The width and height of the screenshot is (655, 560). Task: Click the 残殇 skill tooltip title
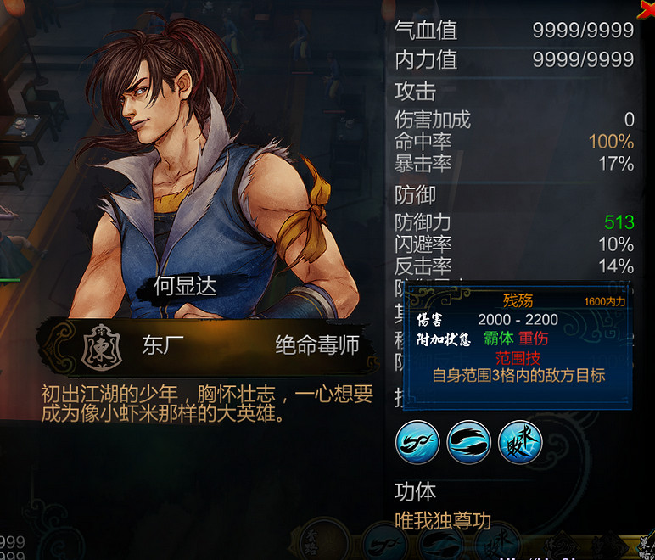coord(518,300)
